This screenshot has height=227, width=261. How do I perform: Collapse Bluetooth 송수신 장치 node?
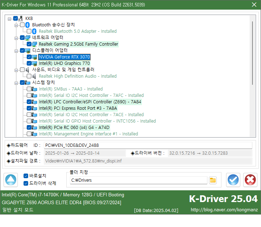pyautogui.click(x=16, y=25)
